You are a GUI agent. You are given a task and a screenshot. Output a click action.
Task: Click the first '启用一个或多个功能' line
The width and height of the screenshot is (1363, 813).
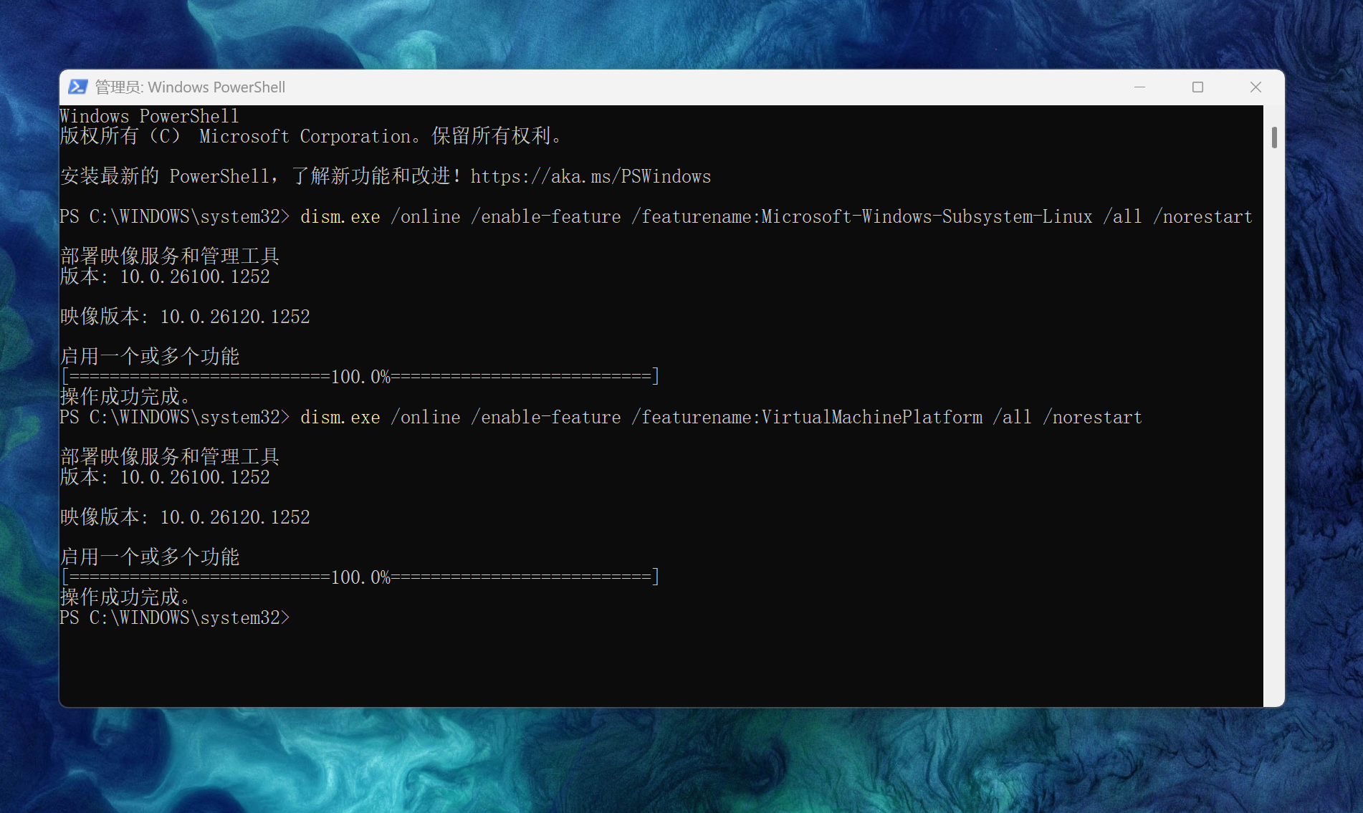[x=150, y=357]
